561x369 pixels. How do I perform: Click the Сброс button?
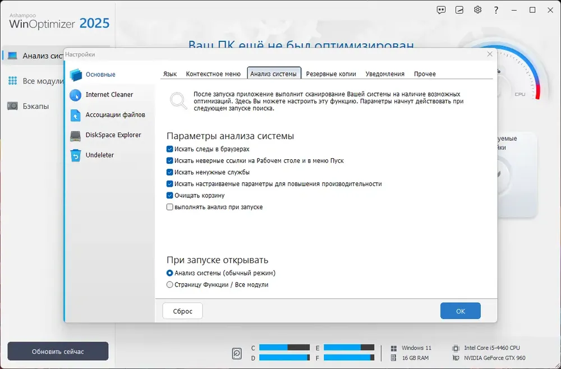[182, 311]
